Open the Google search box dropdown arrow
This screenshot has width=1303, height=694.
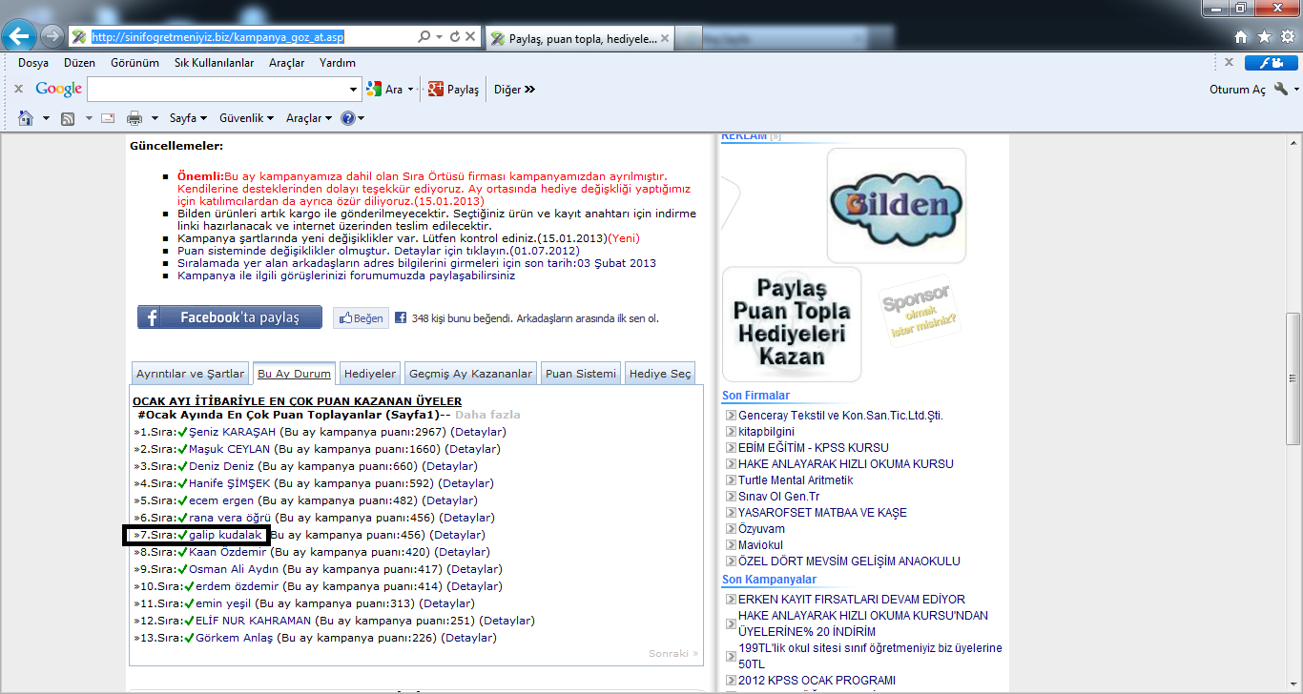click(x=354, y=90)
